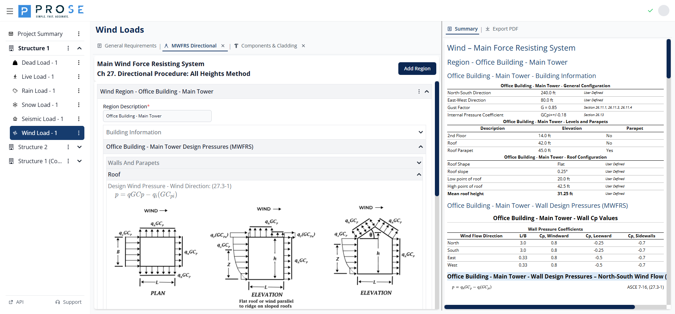Collapse the Roof section
This screenshot has width=675, height=314.
(419, 174)
